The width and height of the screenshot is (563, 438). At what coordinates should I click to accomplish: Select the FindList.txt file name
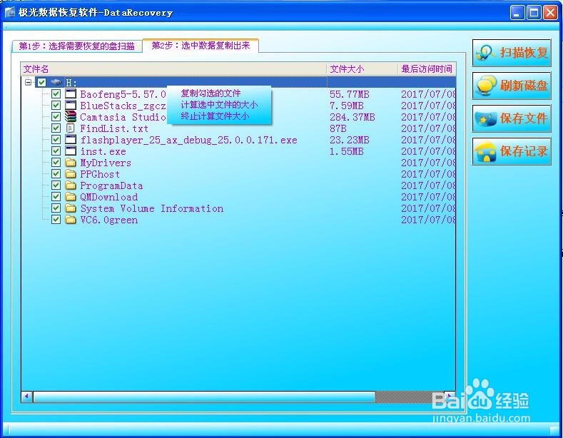[x=114, y=128]
